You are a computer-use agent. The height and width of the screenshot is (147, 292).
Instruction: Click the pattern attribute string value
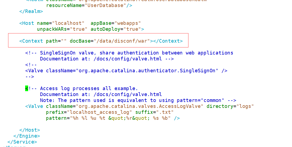point(120,118)
